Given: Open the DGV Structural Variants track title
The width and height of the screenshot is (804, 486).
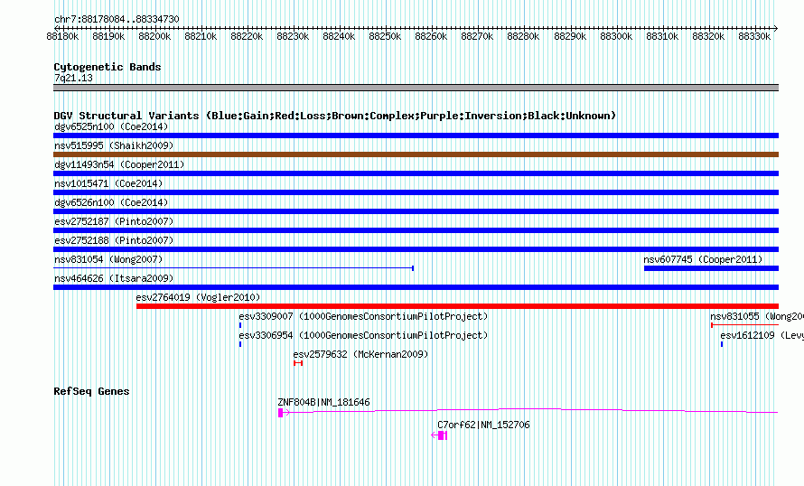Looking at the screenshot, I should pos(335,116).
